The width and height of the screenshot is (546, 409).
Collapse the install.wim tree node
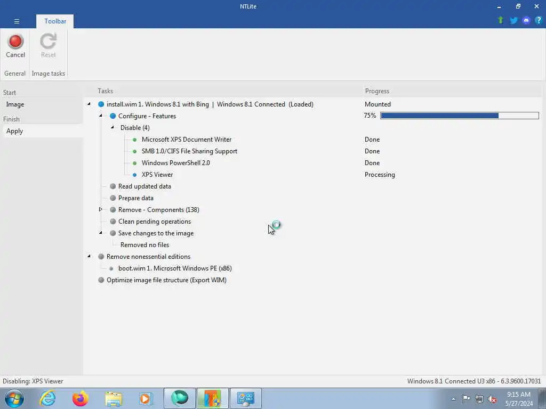point(89,104)
